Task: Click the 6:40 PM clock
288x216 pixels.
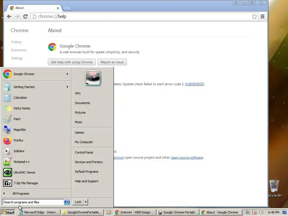Action: 273,212
